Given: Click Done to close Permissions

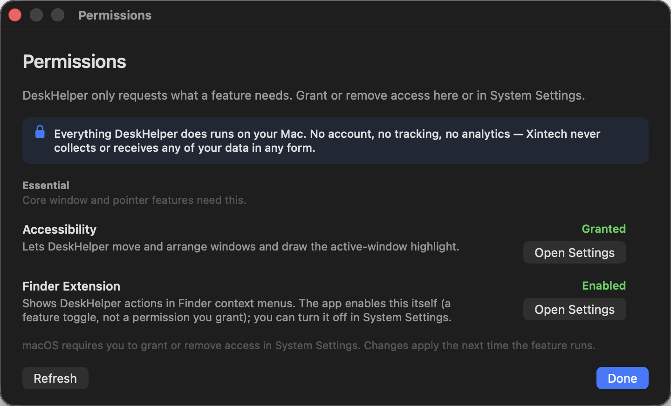Looking at the screenshot, I should pyautogui.click(x=622, y=378).
